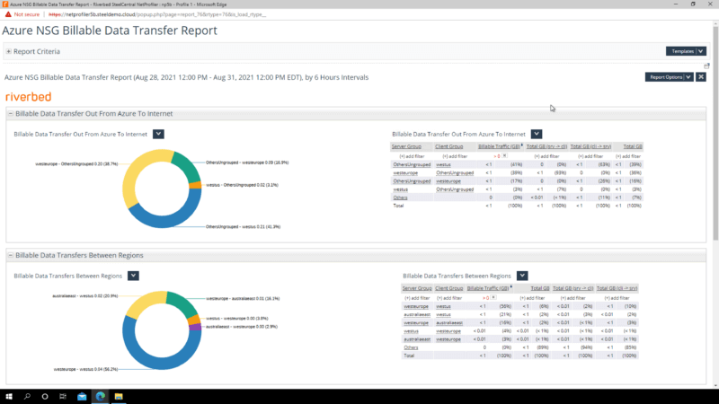
Task: Open westus client link in first row of Azure To Internet table
Action: (x=443, y=164)
